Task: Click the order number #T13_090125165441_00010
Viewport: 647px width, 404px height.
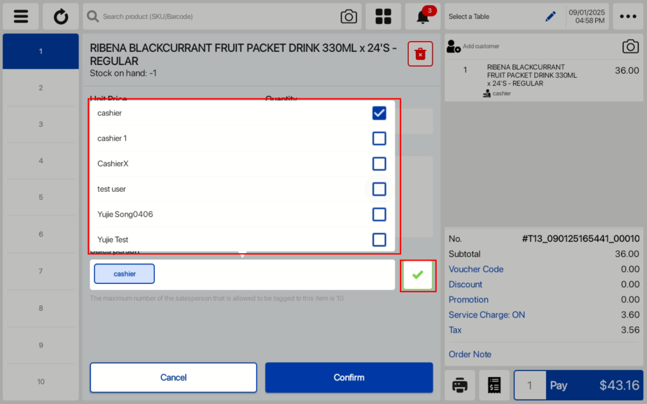Action: pyautogui.click(x=581, y=239)
